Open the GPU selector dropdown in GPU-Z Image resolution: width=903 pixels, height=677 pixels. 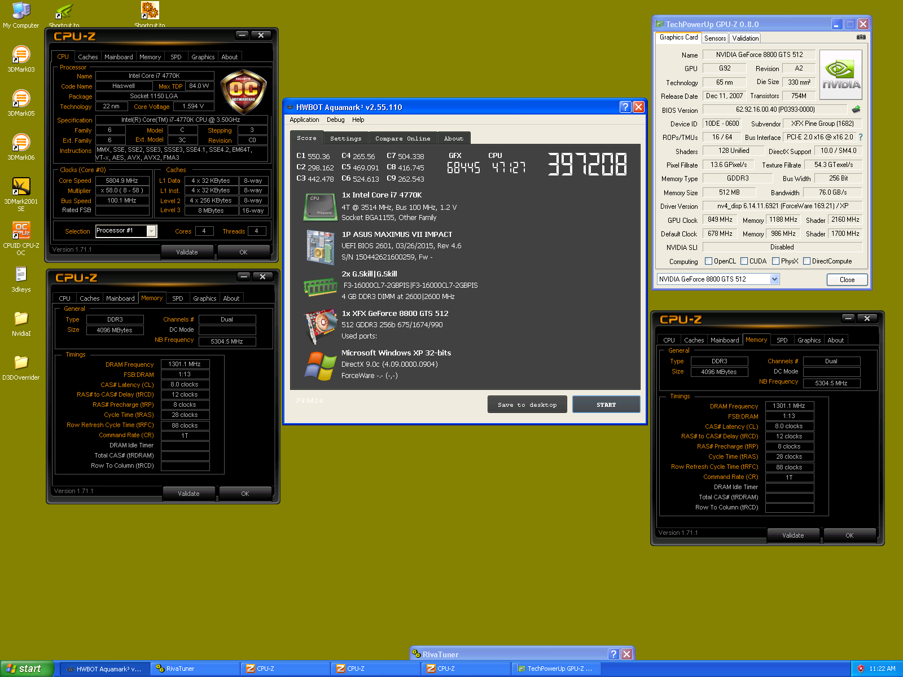tap(775, 279)
